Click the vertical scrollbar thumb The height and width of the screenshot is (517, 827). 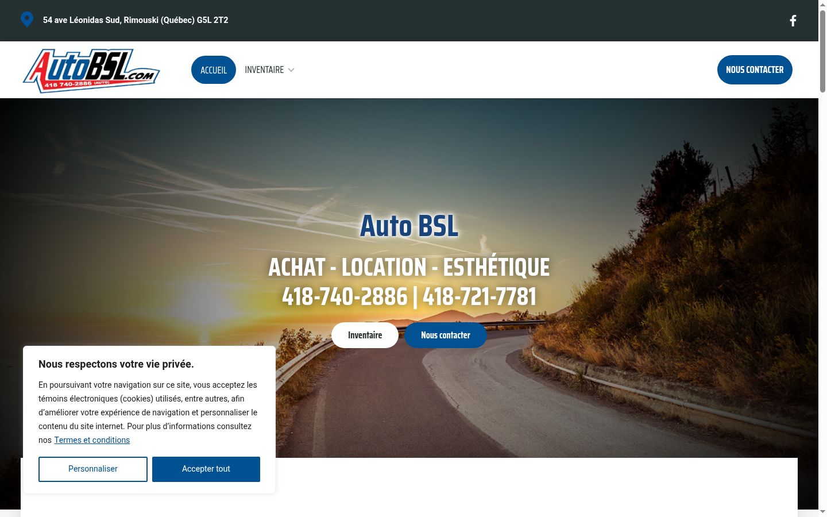click(822, 51)
